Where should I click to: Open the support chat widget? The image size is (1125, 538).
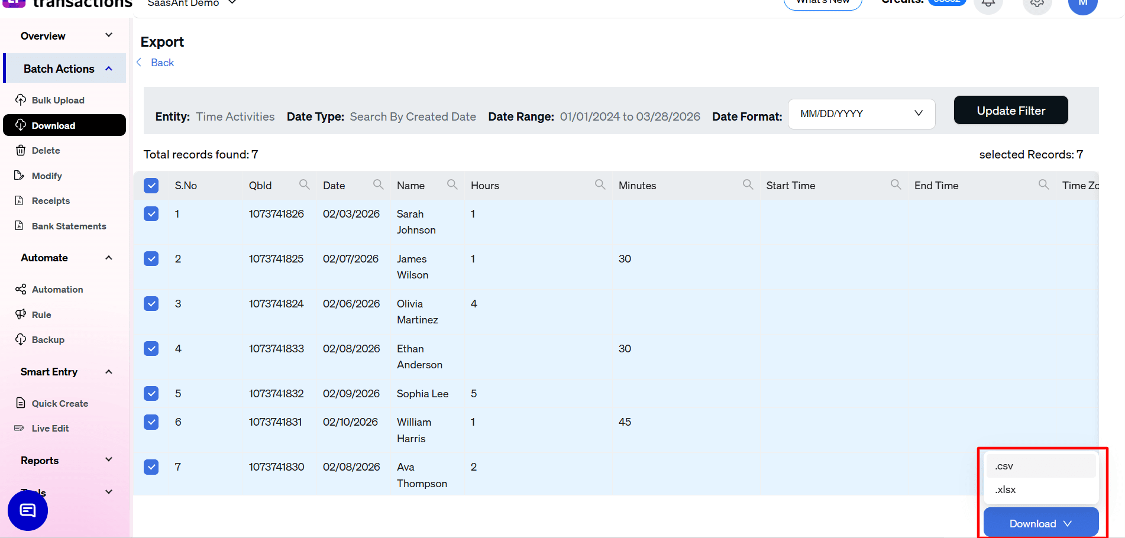pos(27,510)
